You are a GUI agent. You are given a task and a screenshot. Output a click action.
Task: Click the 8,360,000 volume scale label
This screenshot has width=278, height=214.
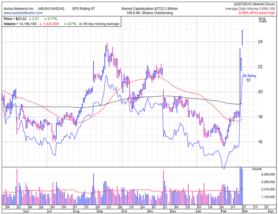[x=268, y=175]
